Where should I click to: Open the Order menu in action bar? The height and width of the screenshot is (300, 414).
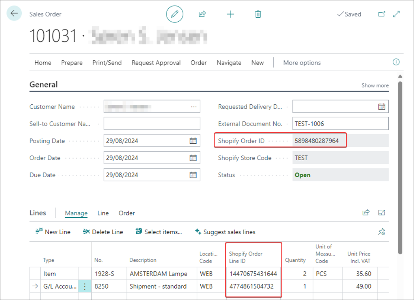[199, 63]
